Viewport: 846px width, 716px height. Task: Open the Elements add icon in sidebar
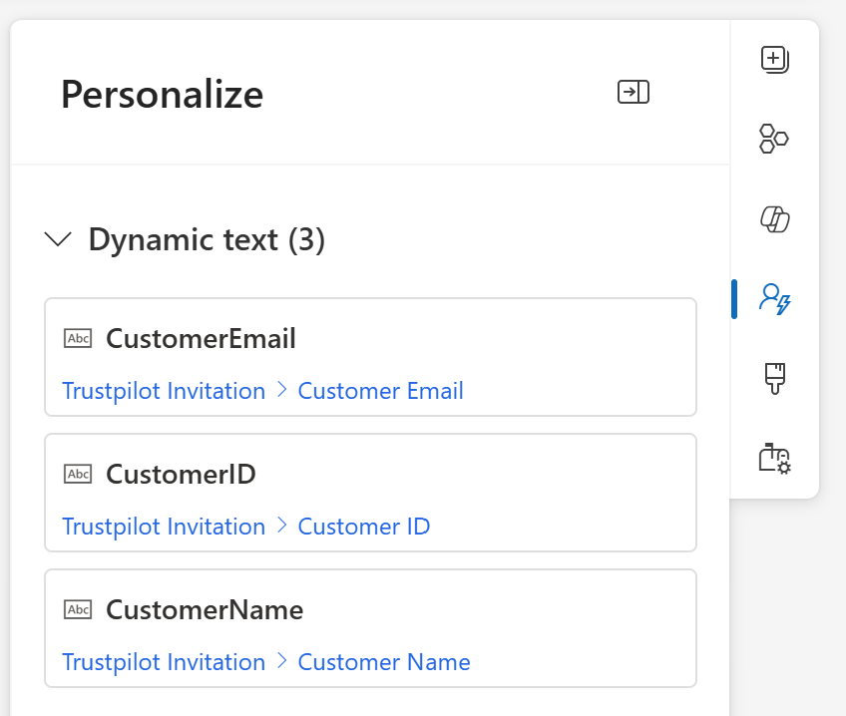click(774, 60)
